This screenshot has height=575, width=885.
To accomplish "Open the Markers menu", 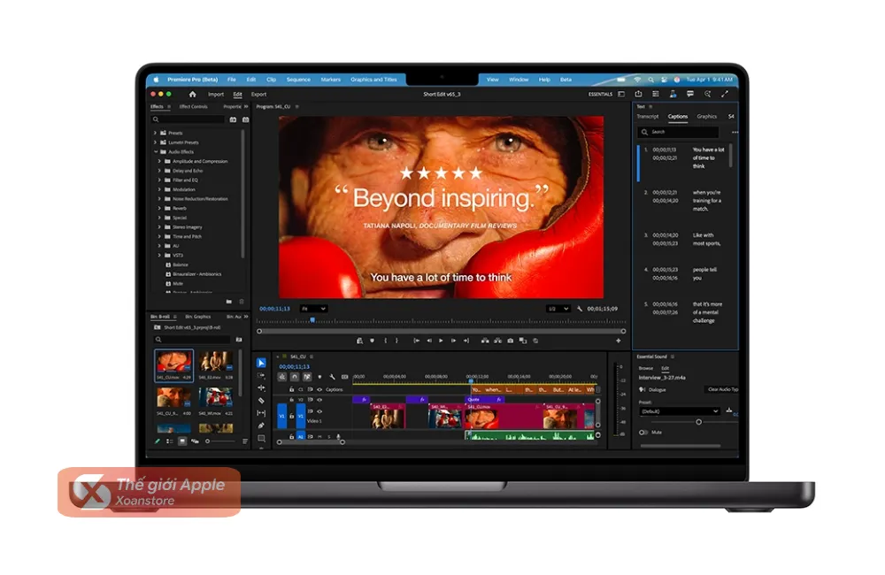I will pos(331,80).
